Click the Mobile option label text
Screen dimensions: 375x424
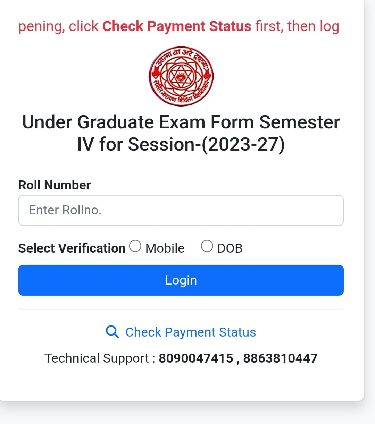click(x=165, y=248)
